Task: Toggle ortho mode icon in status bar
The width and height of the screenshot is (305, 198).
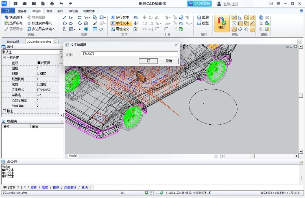Action: 157,193
